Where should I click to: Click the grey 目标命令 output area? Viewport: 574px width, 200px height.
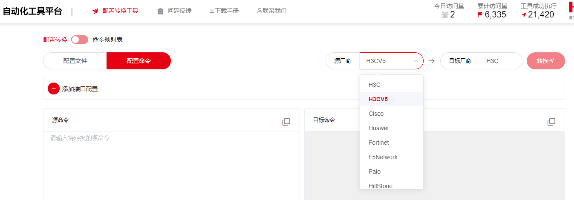(x=434, y=166)
